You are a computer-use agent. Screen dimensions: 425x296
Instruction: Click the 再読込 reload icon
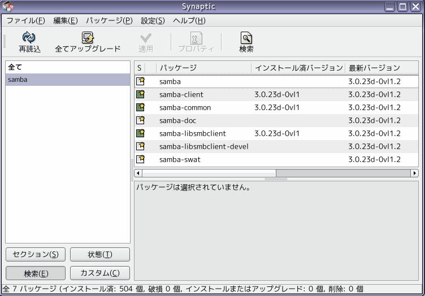tap(29, 37)
